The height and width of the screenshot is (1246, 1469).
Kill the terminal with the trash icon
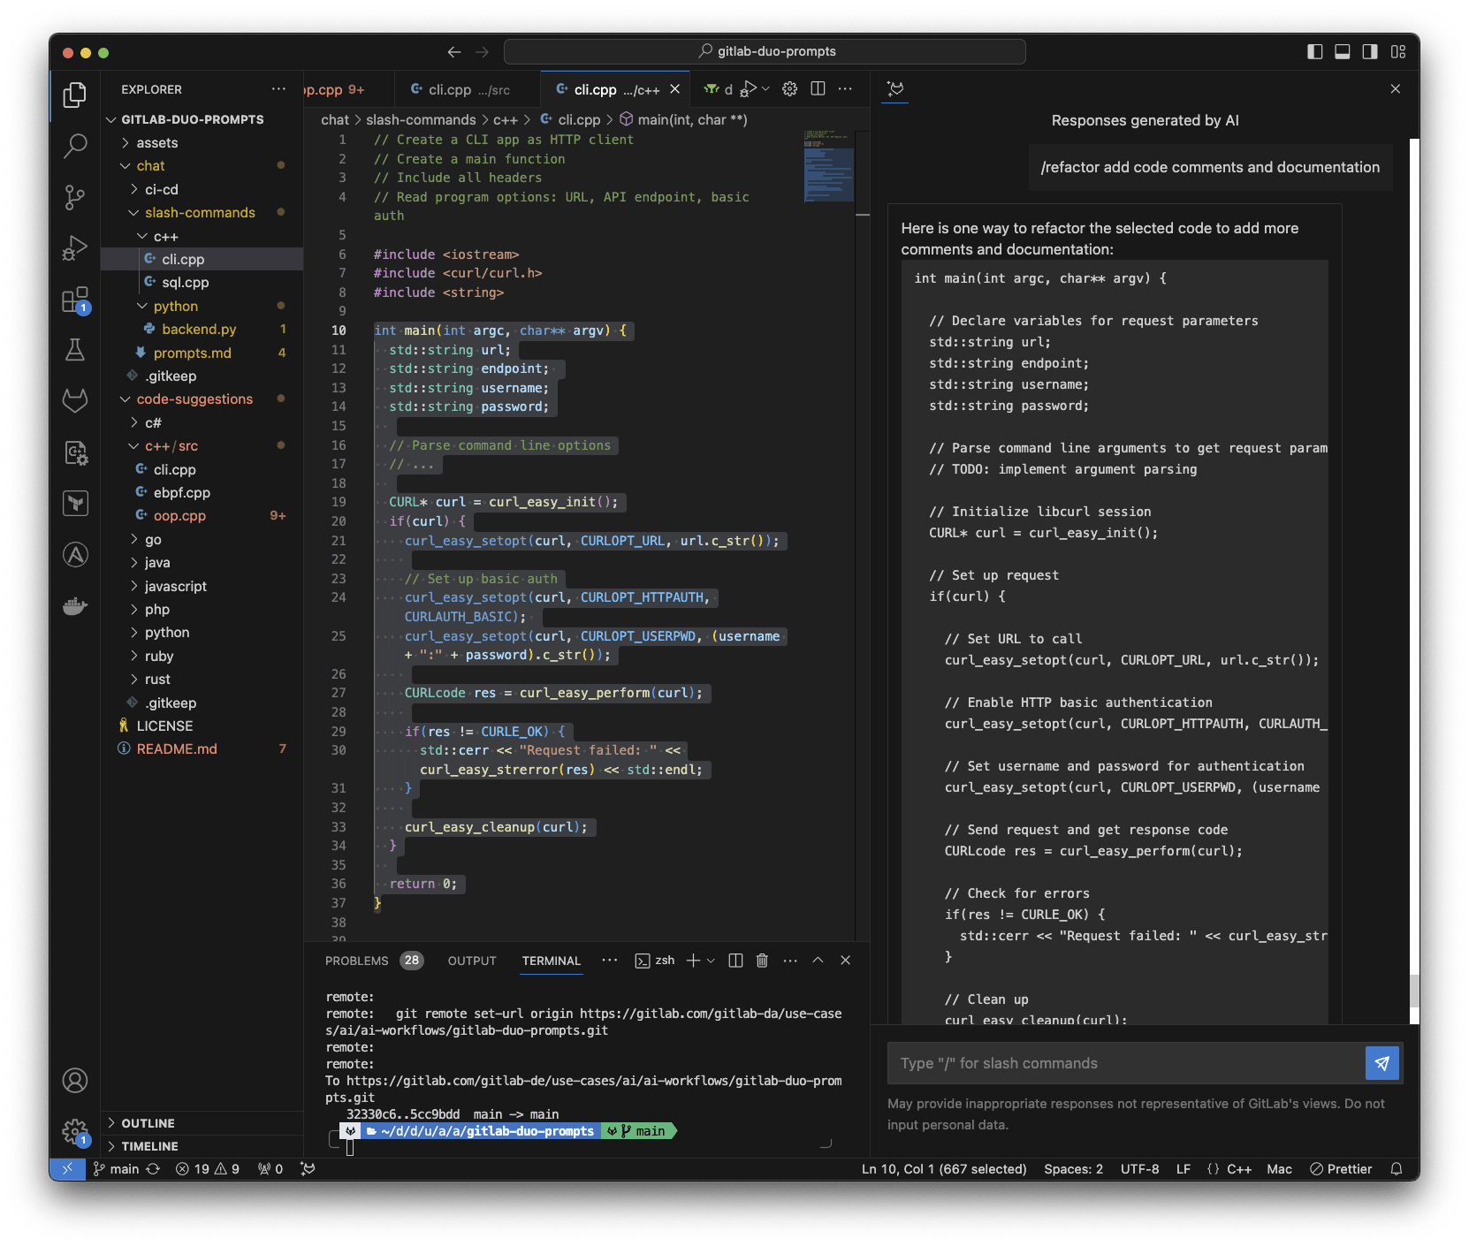[x=762, y=961]
